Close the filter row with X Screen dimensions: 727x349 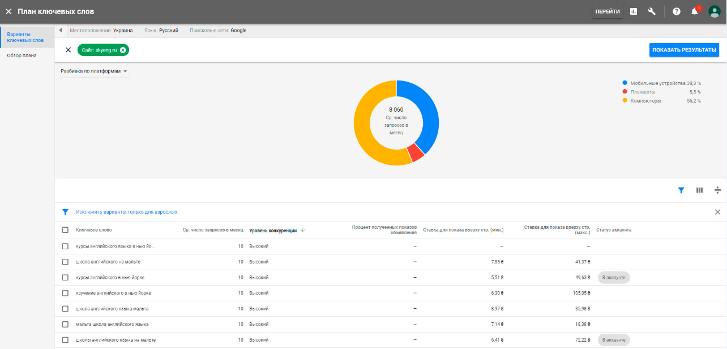tap(717, 212)
